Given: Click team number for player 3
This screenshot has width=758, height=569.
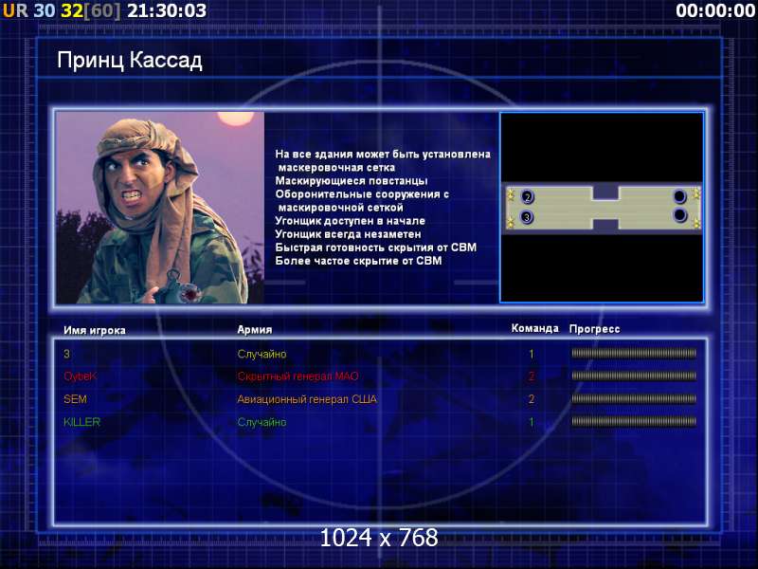Looking at the screenshot, I should (532, 354).
